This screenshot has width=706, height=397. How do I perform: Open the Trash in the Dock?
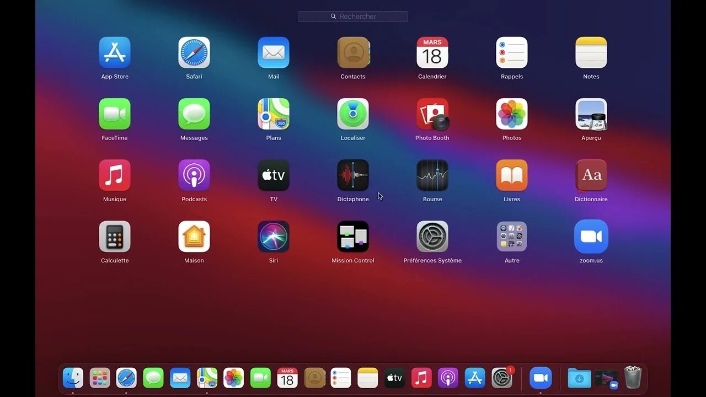click(633, 378)
